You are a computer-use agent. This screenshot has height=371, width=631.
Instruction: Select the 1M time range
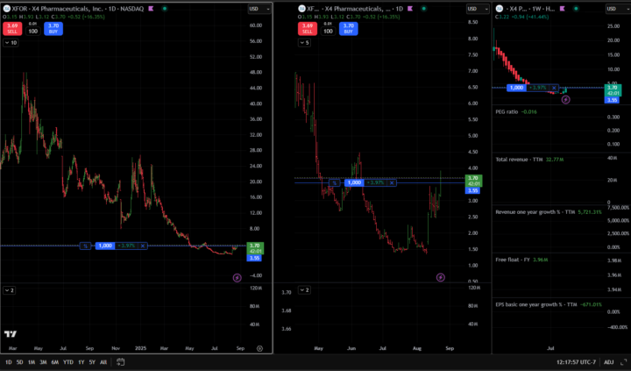31,362
